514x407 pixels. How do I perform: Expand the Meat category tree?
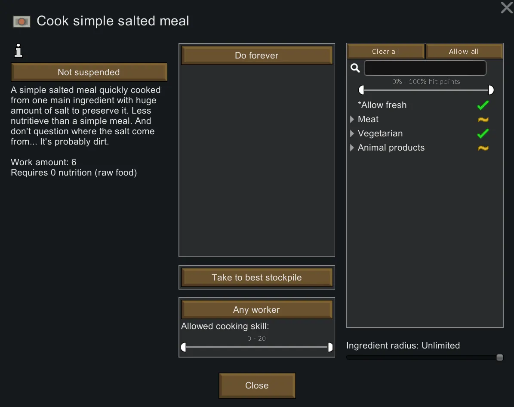tap(352, 119)
